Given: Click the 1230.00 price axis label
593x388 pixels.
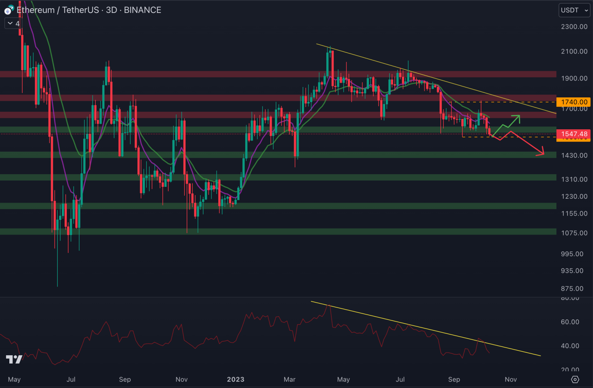Looking at the screenshot, I should (x=574, y=197).
